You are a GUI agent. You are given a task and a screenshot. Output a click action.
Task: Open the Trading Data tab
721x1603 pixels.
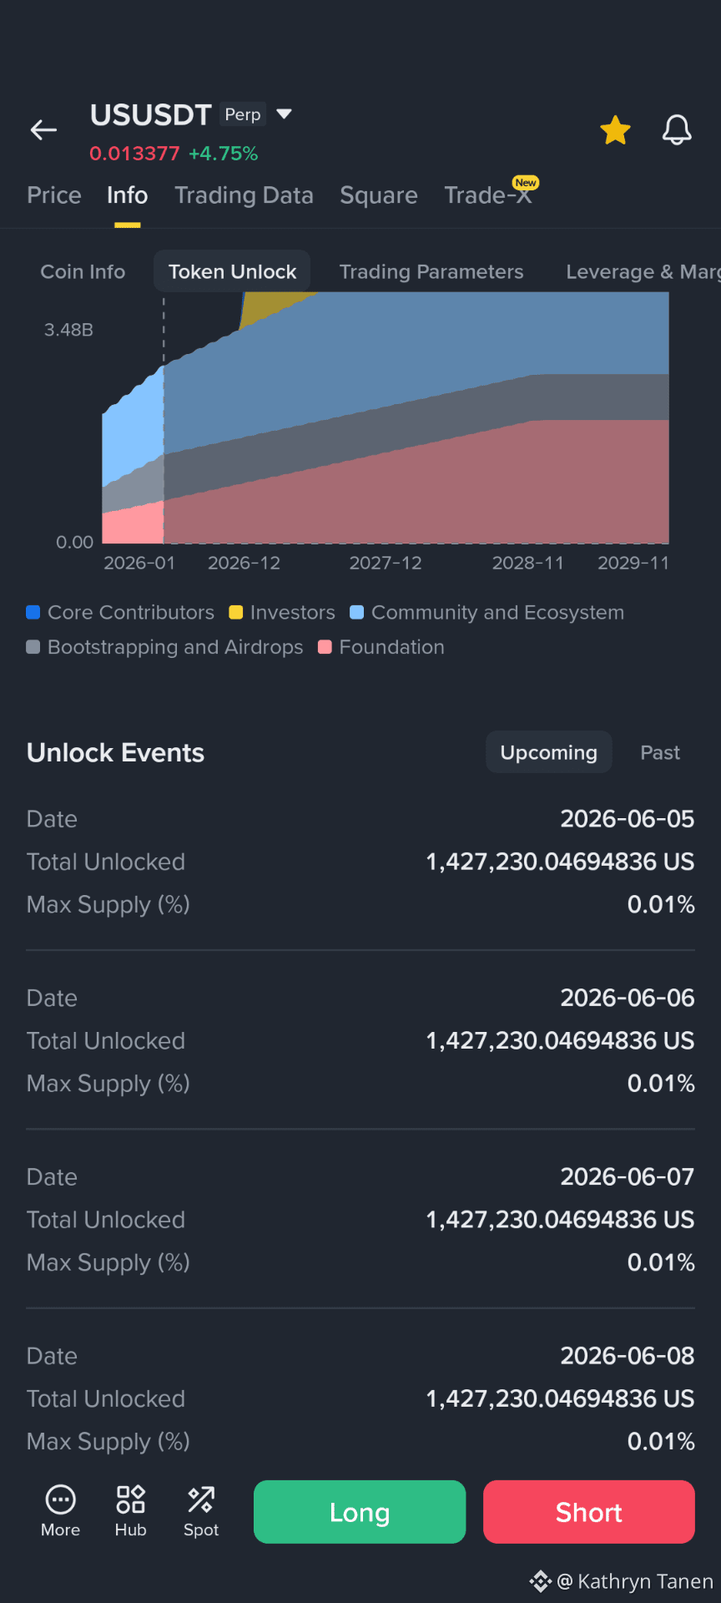point(244,195)
